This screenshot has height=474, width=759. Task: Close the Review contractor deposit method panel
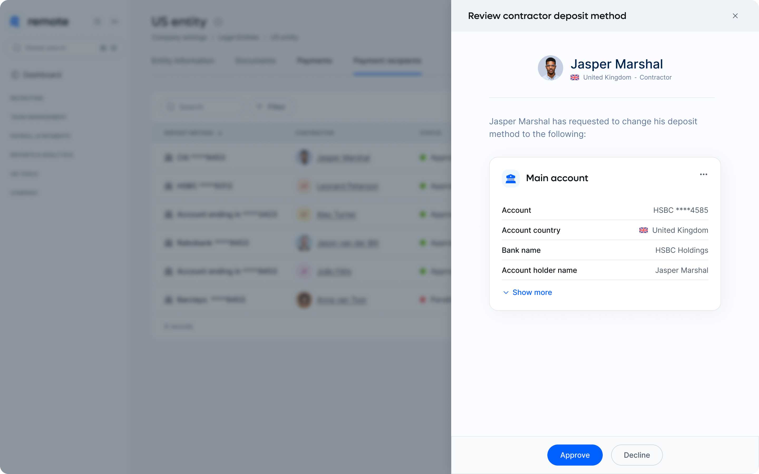tap(735, 16)
